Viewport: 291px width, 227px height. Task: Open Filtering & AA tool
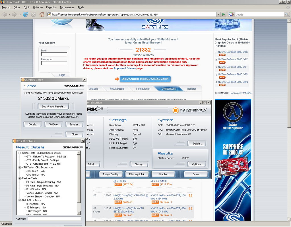(x=137, y=174)
